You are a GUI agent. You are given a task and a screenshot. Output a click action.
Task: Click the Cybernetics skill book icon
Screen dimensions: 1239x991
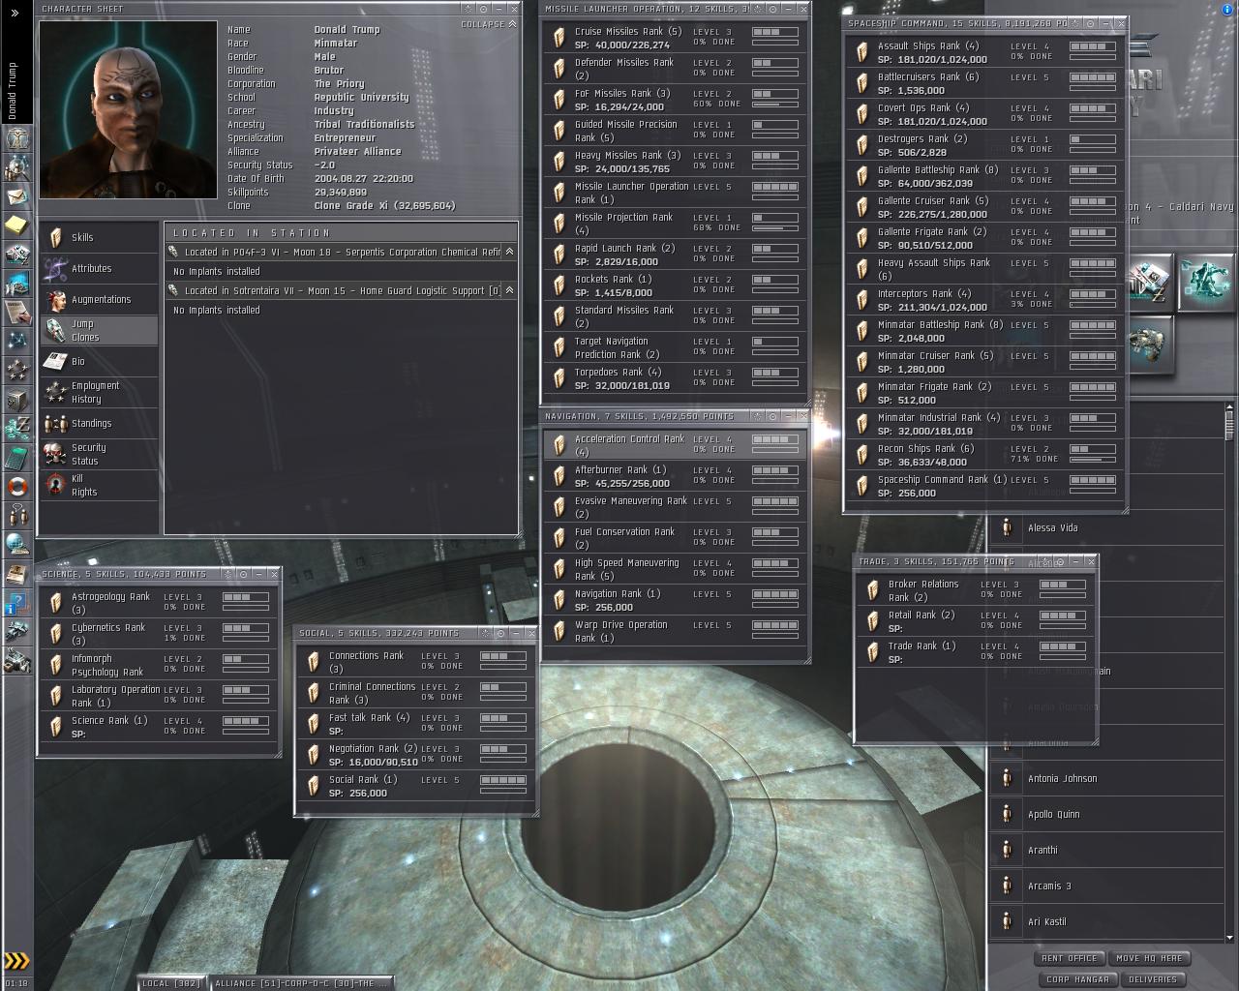coord(56,634)
